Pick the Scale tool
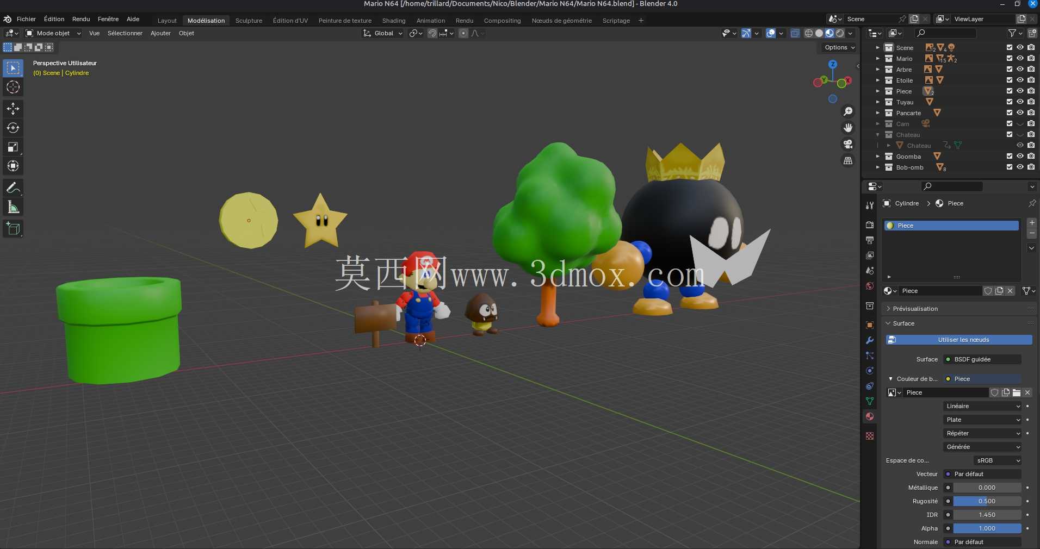Image resolution: width=1040 pixels, height=549 pixels. [13, 147]
